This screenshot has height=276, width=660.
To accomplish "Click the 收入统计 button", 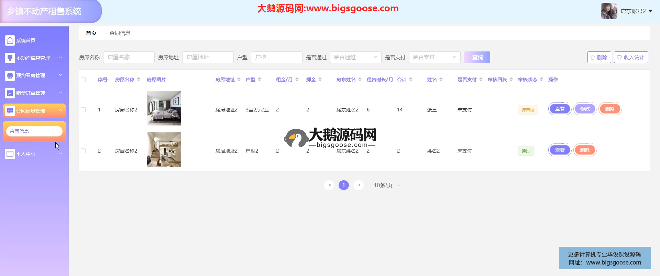I will 631,57.
